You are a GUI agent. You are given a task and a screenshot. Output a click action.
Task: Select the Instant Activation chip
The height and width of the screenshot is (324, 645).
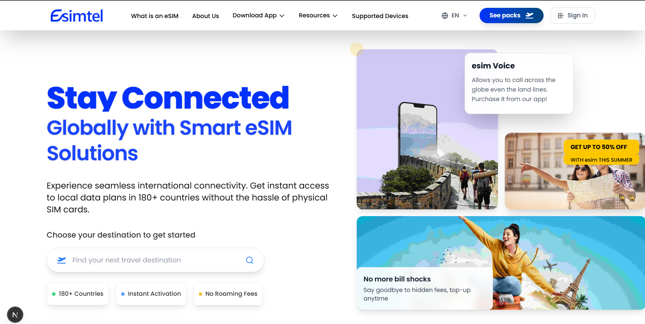[151, 294]
